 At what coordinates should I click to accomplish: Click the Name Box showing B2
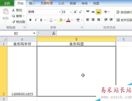click(x=16, y=33)
